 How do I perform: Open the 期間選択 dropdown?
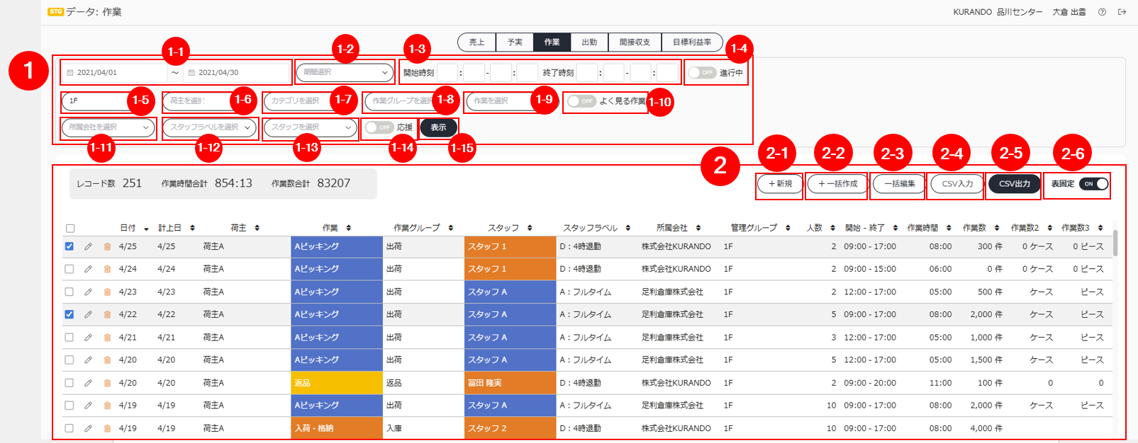(345, 72)
